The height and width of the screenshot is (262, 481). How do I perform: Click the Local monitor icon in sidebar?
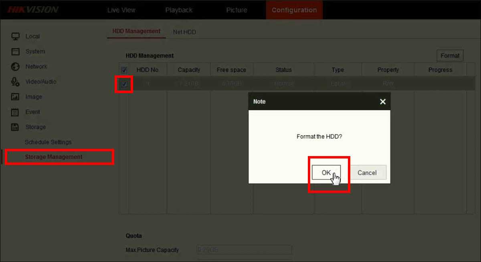pyautogui.click(x=15, y=36)
